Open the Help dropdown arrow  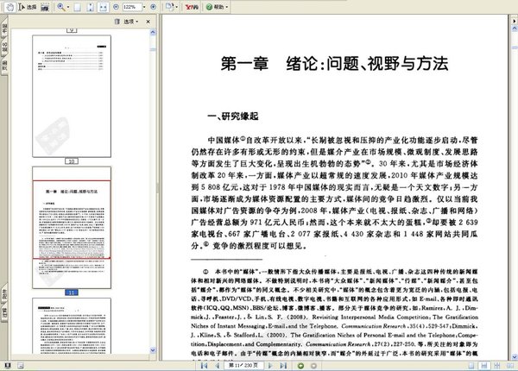click(227, 7)
